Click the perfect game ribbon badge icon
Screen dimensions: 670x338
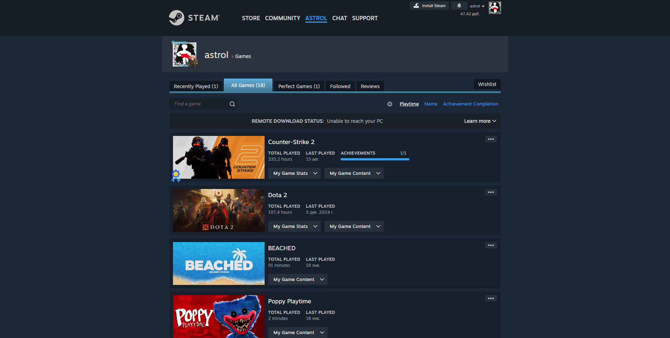(176, 176)
